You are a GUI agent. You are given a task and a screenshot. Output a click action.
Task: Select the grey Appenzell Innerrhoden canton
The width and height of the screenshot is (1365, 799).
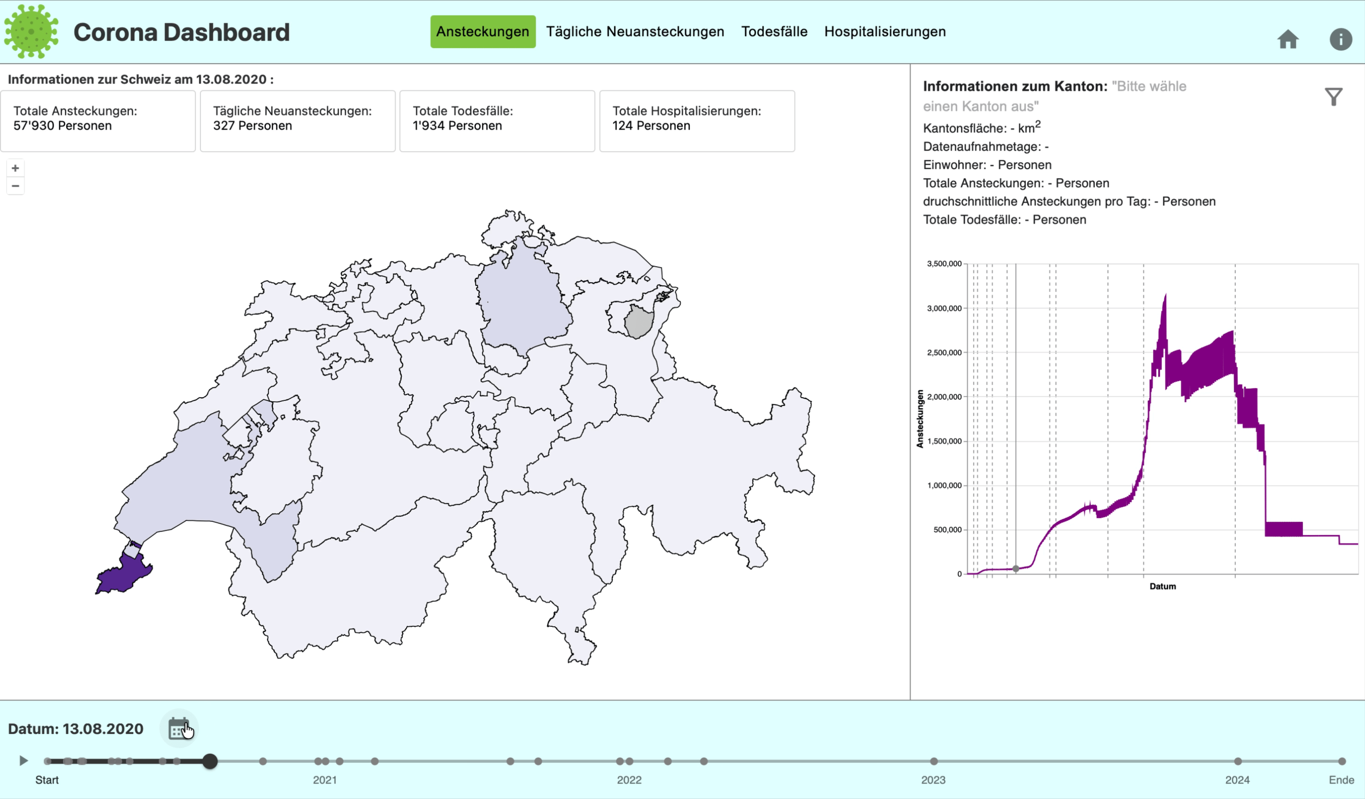(639, 321)
